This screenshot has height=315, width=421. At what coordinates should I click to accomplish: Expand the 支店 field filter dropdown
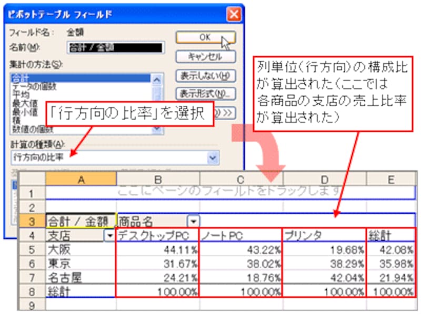[109, 235]
